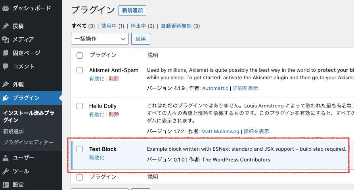Toggle select-all checkbox in table footer
Screen dimensions: 354x190
coord(79,177)
